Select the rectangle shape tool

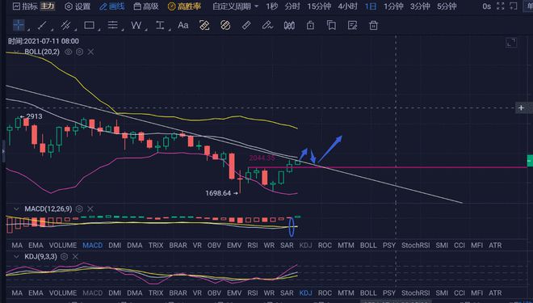coord(89,25)
